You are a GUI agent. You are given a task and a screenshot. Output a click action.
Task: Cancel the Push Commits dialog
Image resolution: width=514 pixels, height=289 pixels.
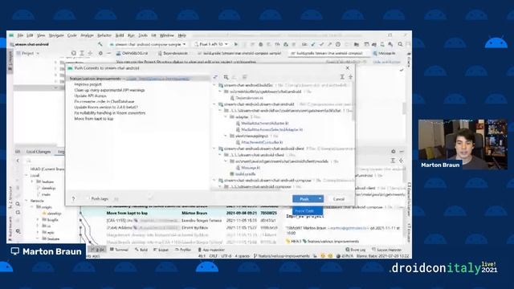(x=339, y=199)
